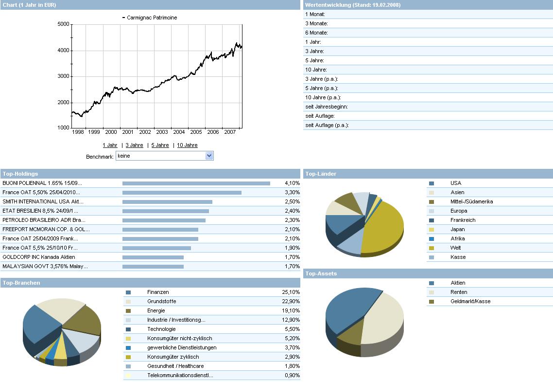Click the 4,10% bar for BUONI POLIENNAL
Viewport: 553px width, 382px height.
click(196, 183)
